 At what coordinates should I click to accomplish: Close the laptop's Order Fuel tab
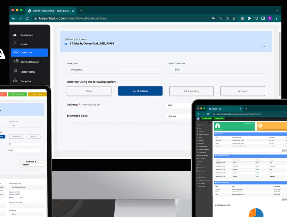click(x=240, y=109)
